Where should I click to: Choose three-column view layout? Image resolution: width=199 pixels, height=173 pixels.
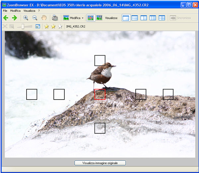(x=153, y=18)
